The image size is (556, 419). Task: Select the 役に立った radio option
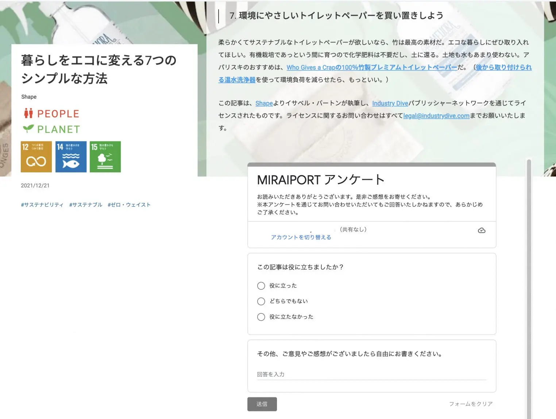pyautogui.click(x=261, y=286)
